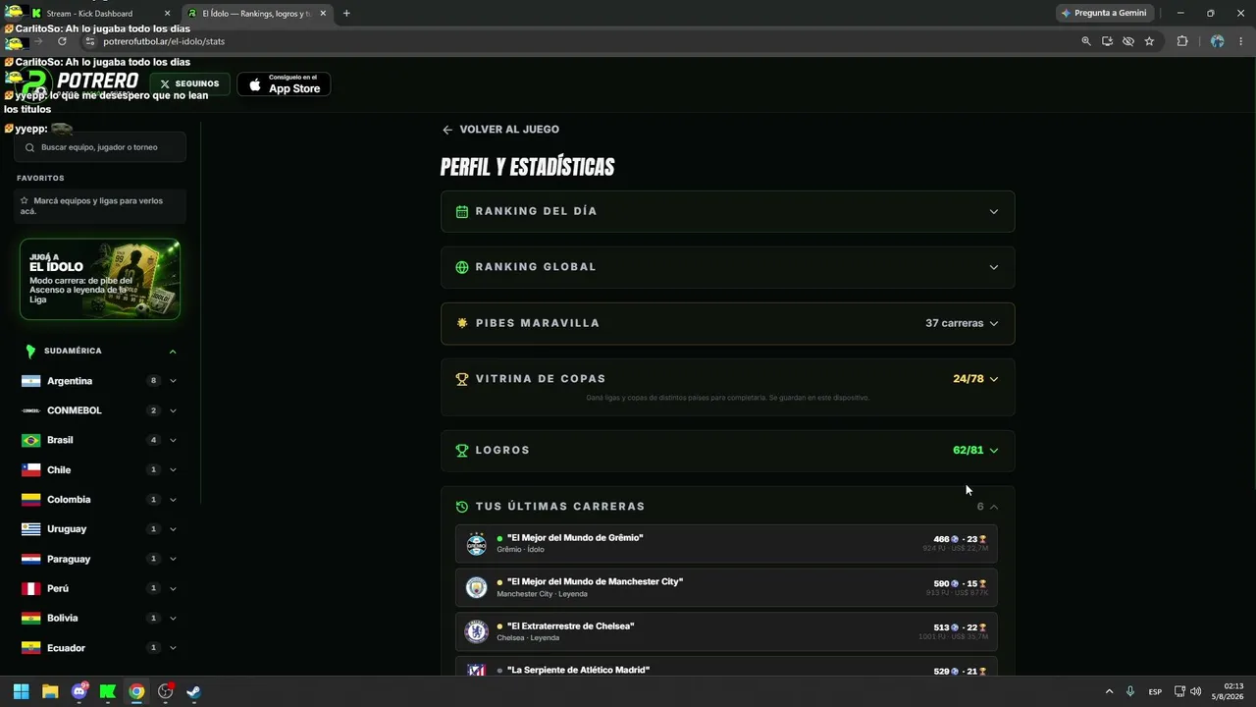Click the Colombia flag icon

point(31,500)
